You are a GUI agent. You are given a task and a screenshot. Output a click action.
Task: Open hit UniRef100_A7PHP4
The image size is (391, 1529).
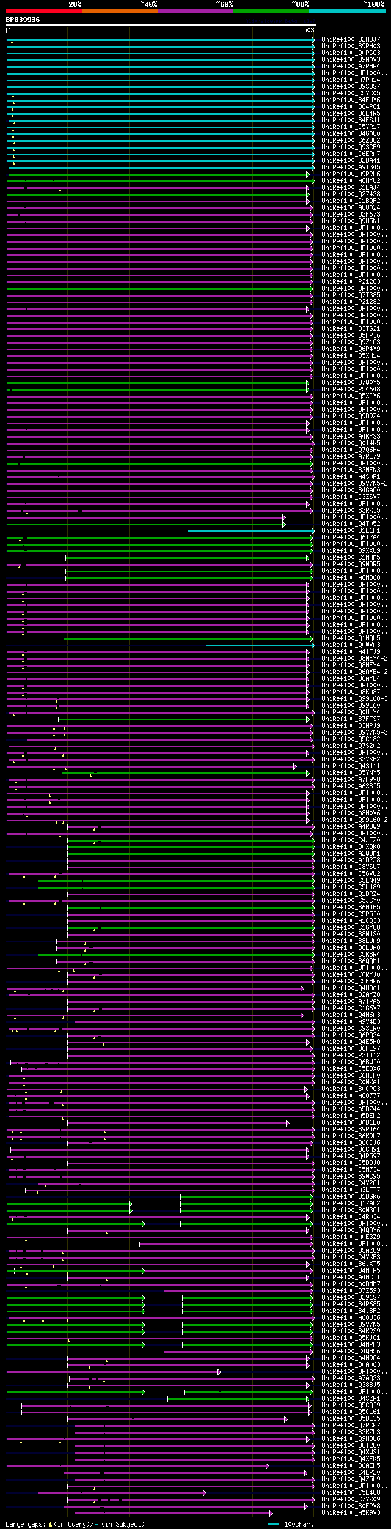[x=351, y=67]
